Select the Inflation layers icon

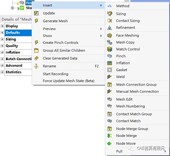[x=110, y=63]
